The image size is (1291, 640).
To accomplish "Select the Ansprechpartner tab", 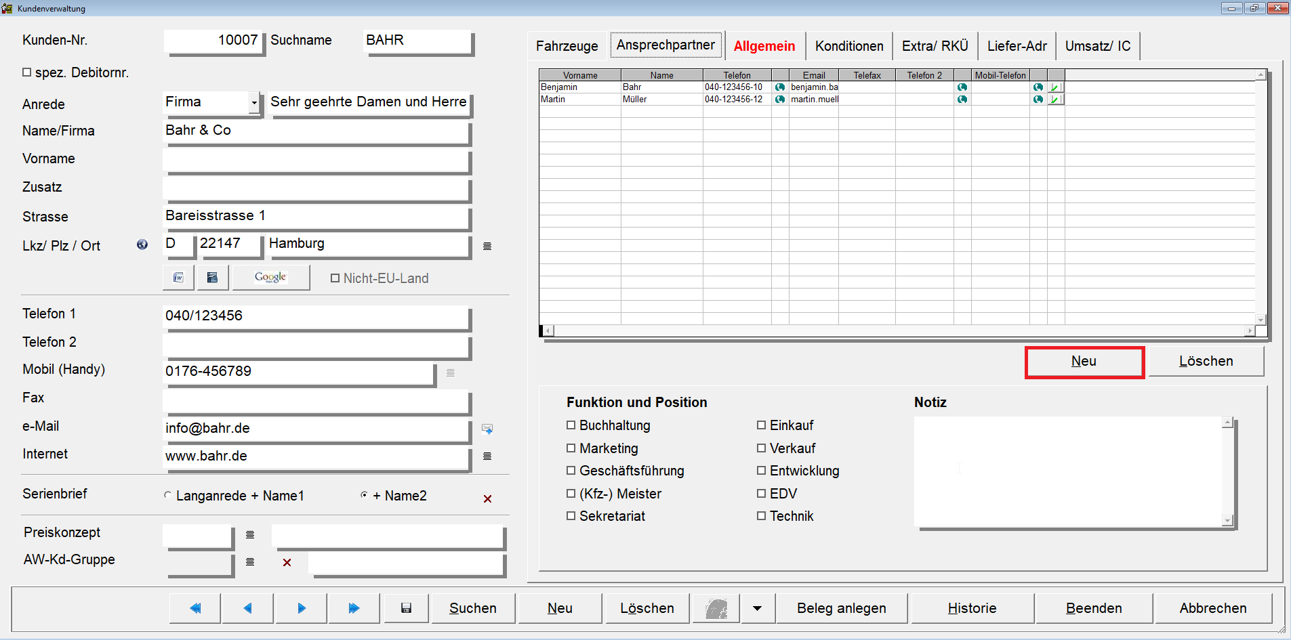I will [x=665, y=45].
